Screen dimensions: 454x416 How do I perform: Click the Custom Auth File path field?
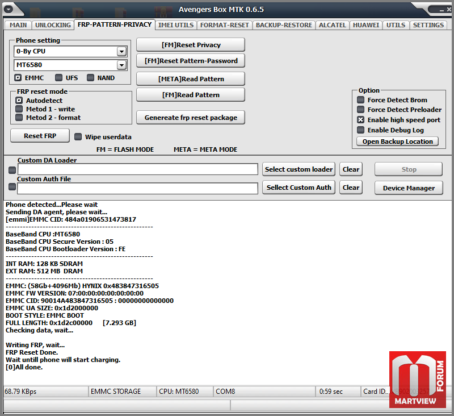[x=137, y=189]
